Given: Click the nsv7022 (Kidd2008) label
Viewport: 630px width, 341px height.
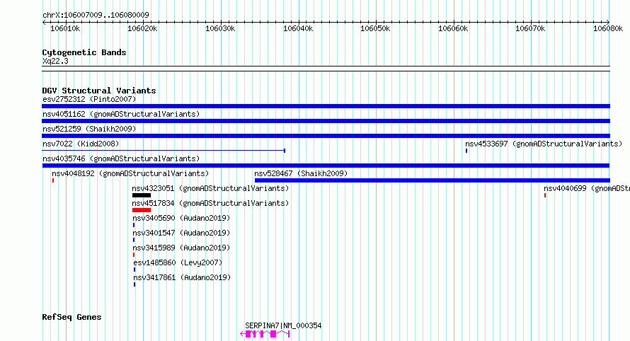Looking at the screenshot, I should (81, 144).
